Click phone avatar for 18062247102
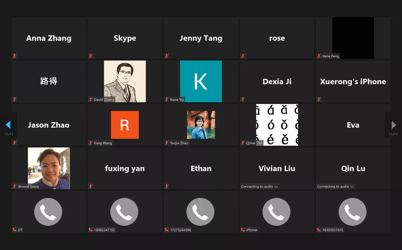Screen dimensions: 402x250 click(x=124, y=212)
